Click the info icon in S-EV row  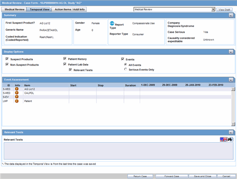pyautogui.click(x=17, y=97)
